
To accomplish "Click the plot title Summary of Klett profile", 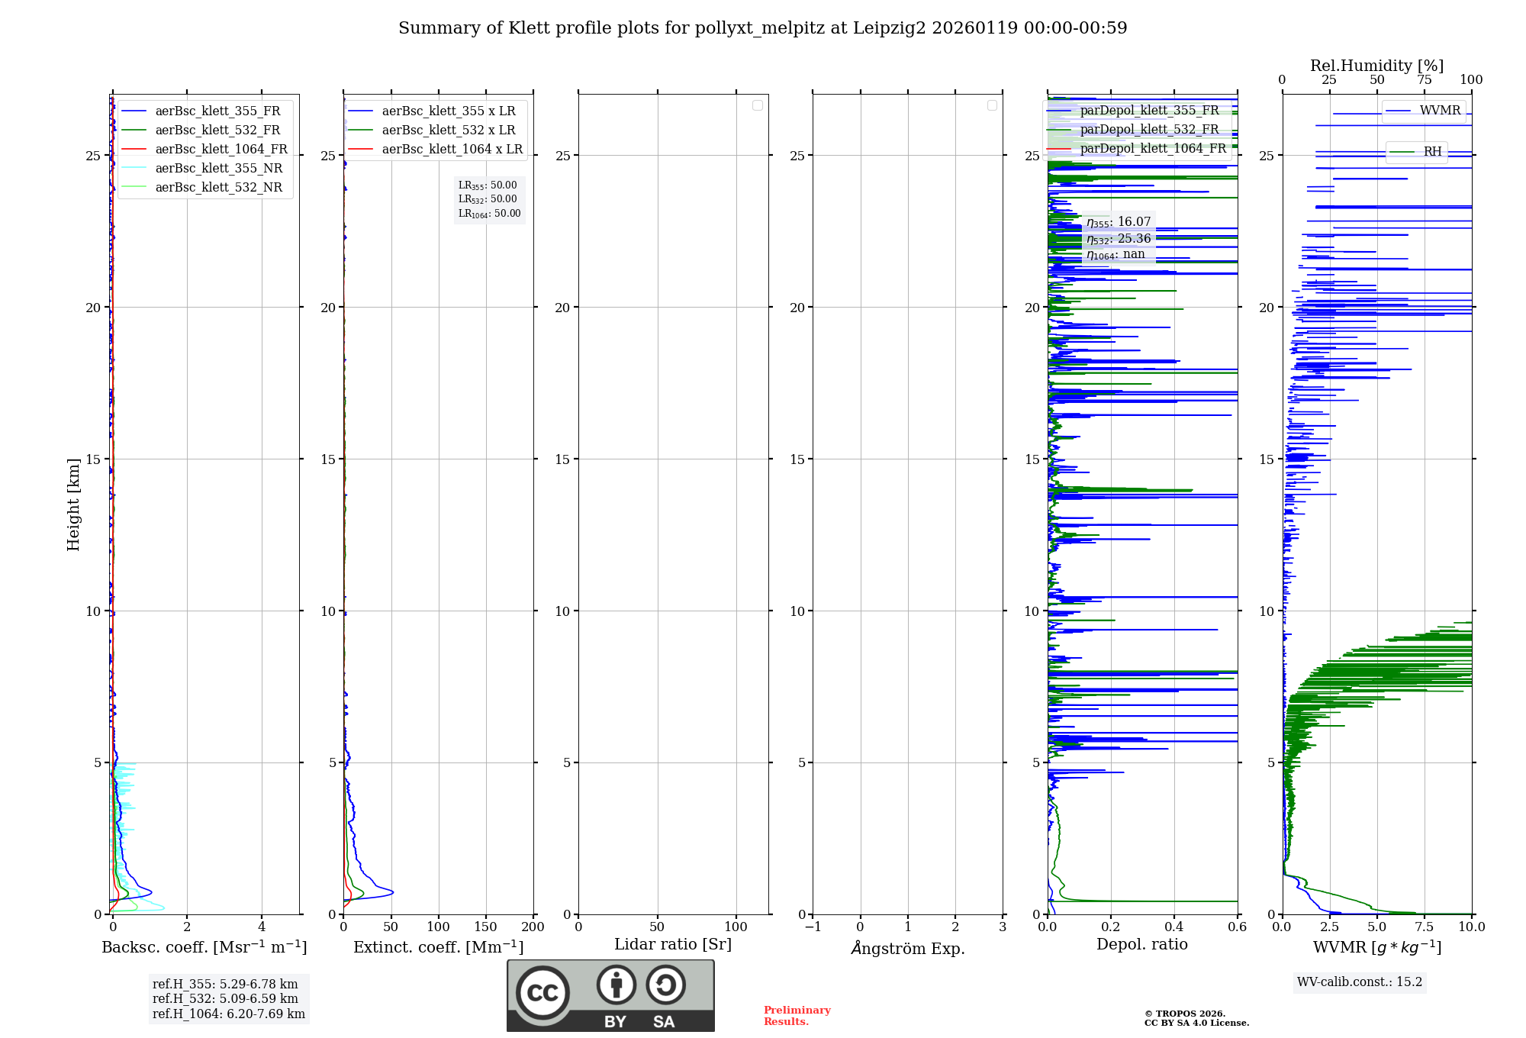I will coord(762,28).
